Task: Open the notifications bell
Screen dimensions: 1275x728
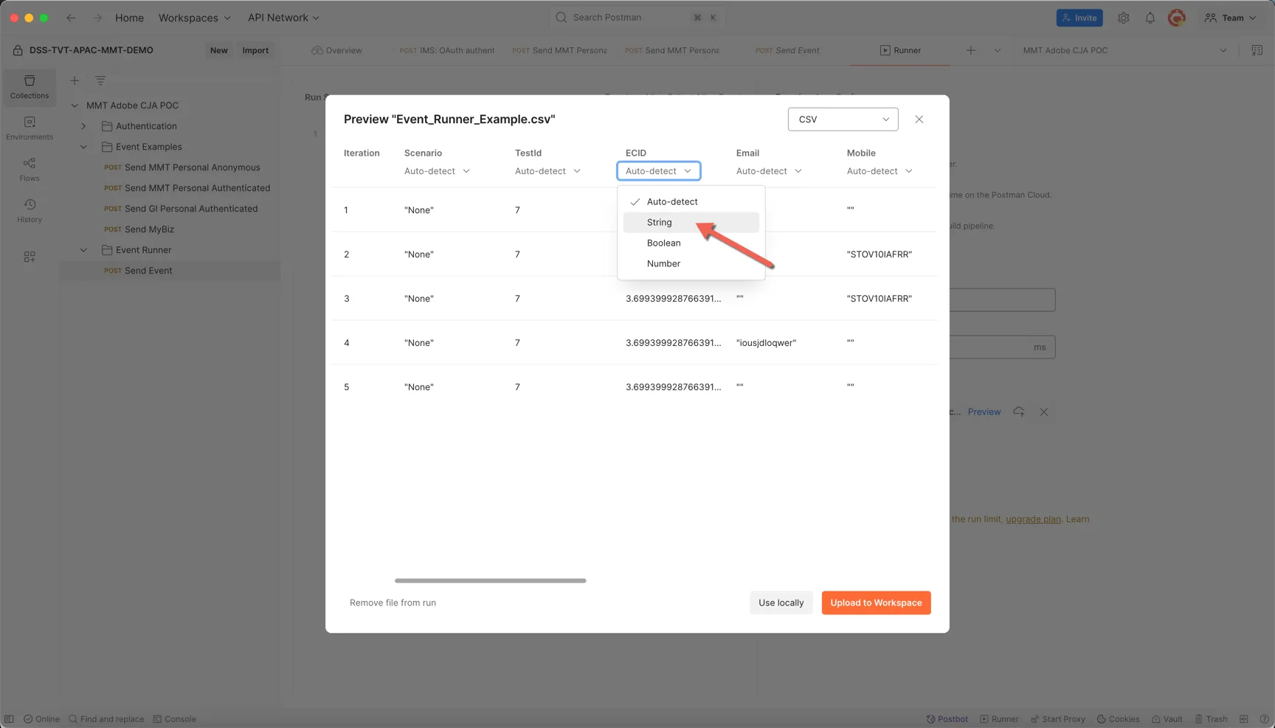Action: (1150, 18)
